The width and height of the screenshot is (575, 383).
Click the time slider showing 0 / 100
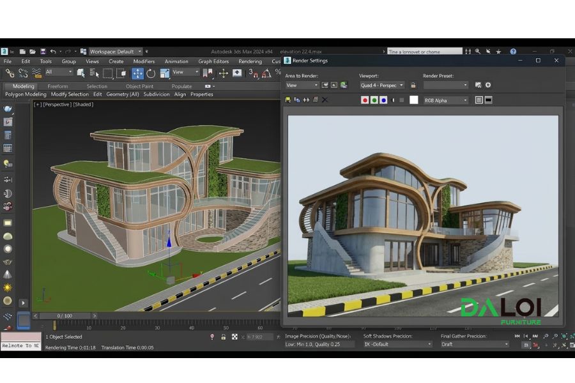tap(65, 315)
